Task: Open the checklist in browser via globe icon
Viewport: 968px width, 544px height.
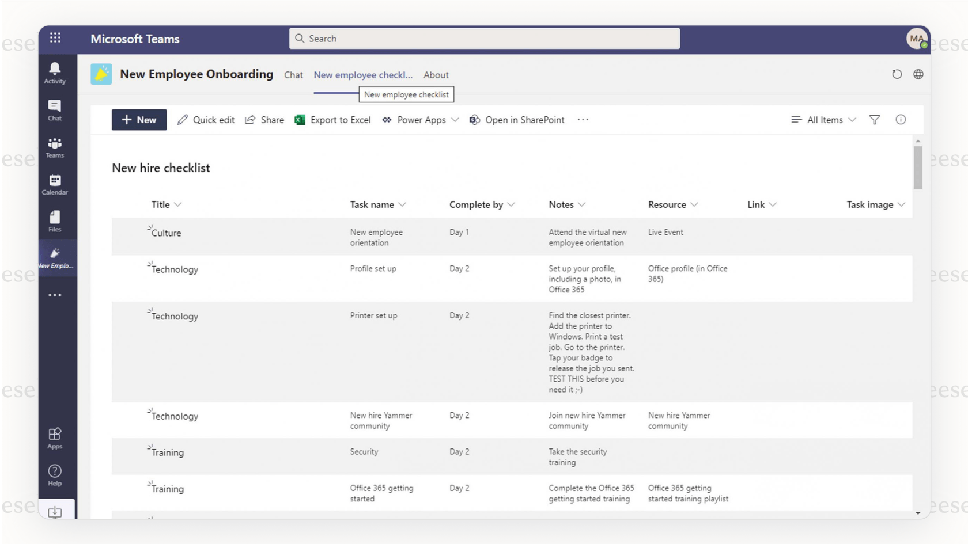Action: coord(918,74)
